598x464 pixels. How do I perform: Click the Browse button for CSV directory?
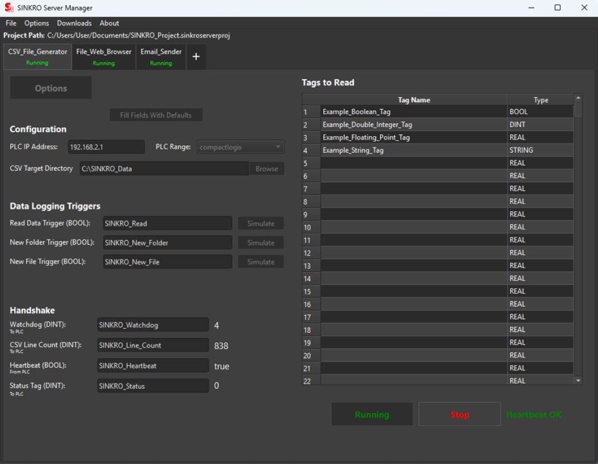click(267, 169)
